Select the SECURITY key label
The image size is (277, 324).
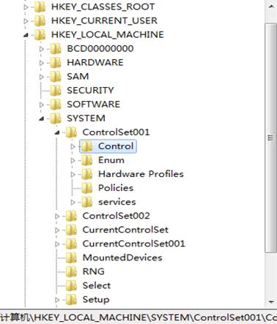tap(90, 91)
